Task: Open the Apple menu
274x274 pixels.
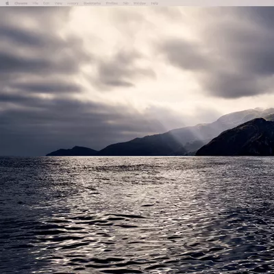Action: tap(7, 3)
